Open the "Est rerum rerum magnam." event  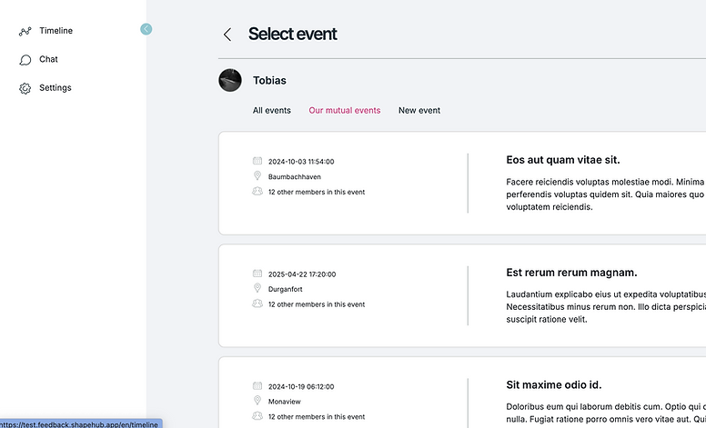coord(571,273)
